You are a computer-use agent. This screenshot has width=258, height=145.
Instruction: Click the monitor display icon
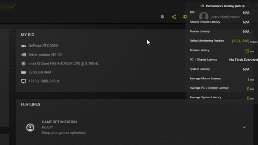coord(23,81)
